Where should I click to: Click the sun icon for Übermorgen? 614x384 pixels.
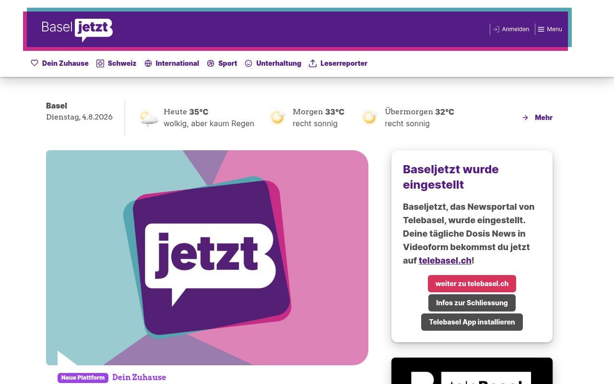tap(370, 117)
